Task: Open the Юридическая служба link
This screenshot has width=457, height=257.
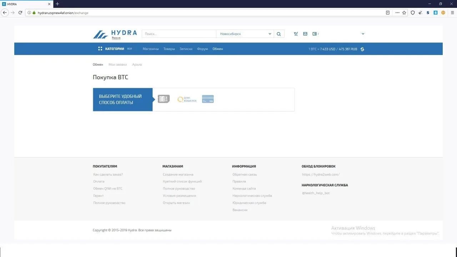Action: (249, 203)
